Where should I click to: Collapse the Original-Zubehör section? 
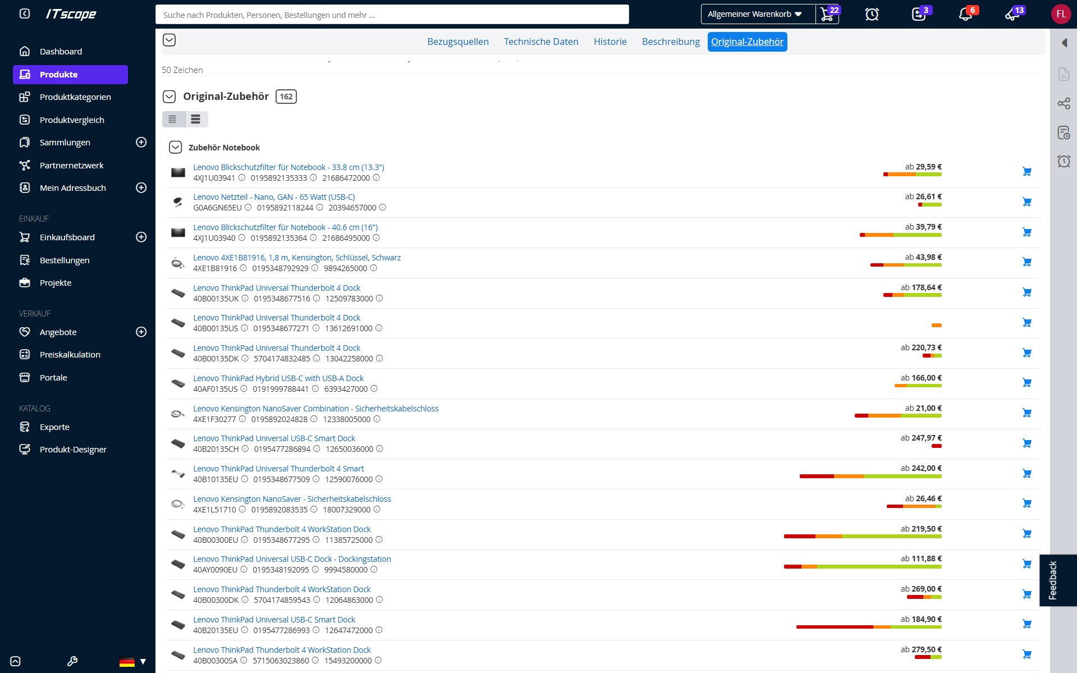(169, 97)
